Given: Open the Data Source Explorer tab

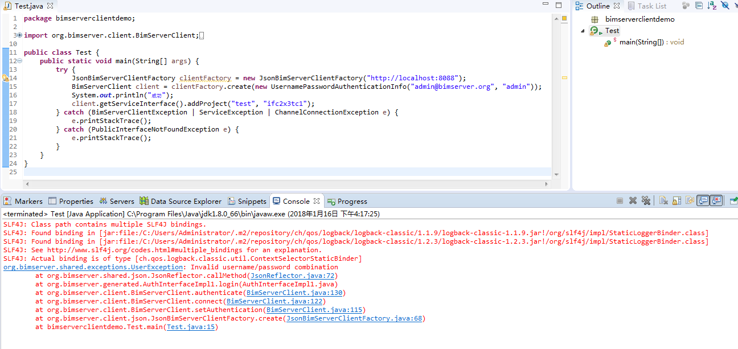Looking at the screenshot, I should [x=181, y=201].
